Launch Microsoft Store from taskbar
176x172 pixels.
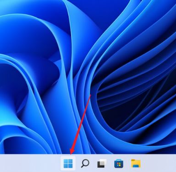point(118,164)
